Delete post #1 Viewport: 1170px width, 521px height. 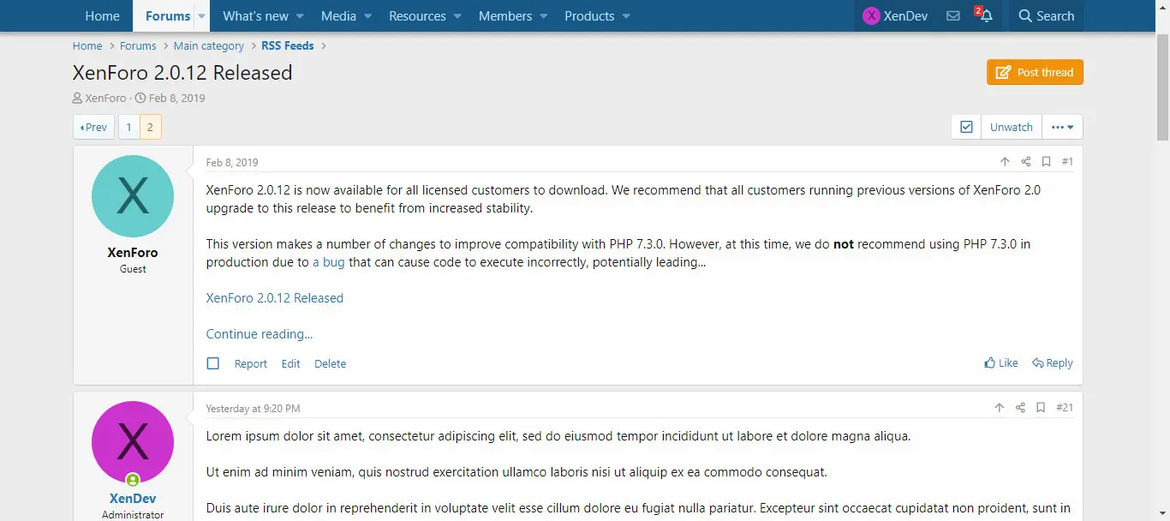click(x=331, y=363)
